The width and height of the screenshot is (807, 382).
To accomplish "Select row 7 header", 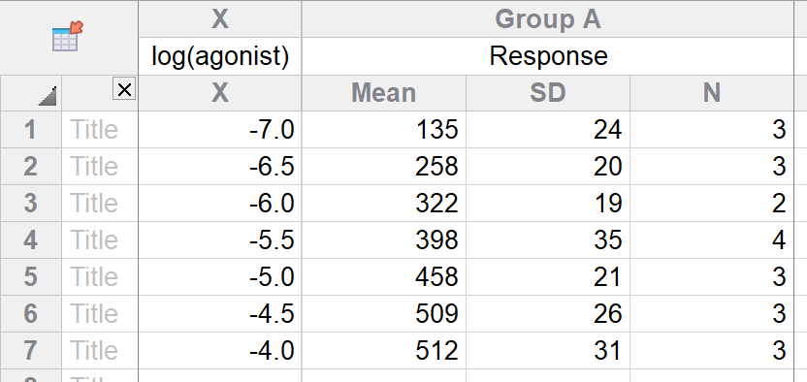I will coord(30,351).
